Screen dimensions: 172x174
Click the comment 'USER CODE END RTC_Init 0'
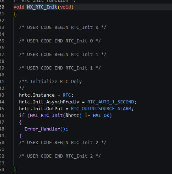(x=60, y=41)
